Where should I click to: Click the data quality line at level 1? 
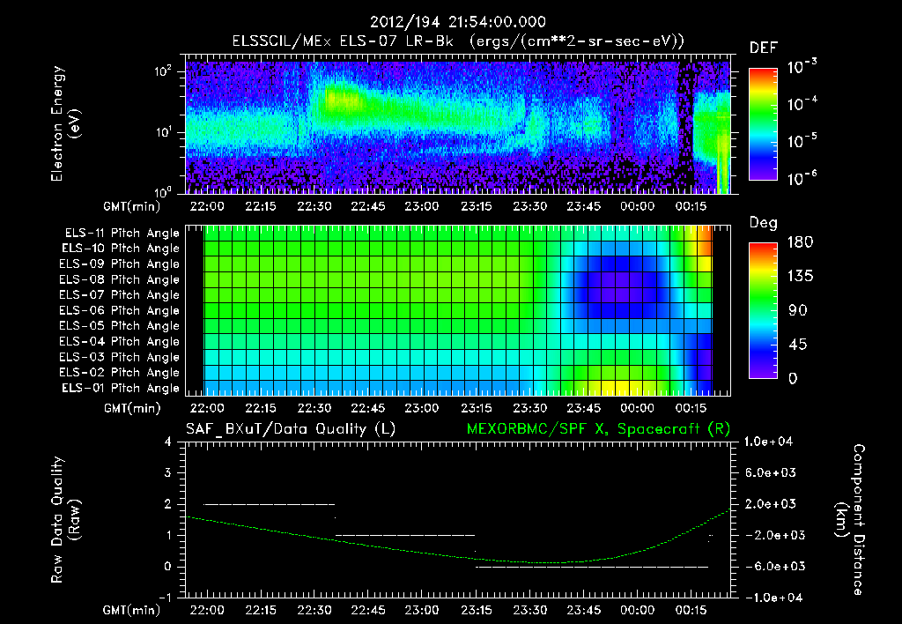405,535
